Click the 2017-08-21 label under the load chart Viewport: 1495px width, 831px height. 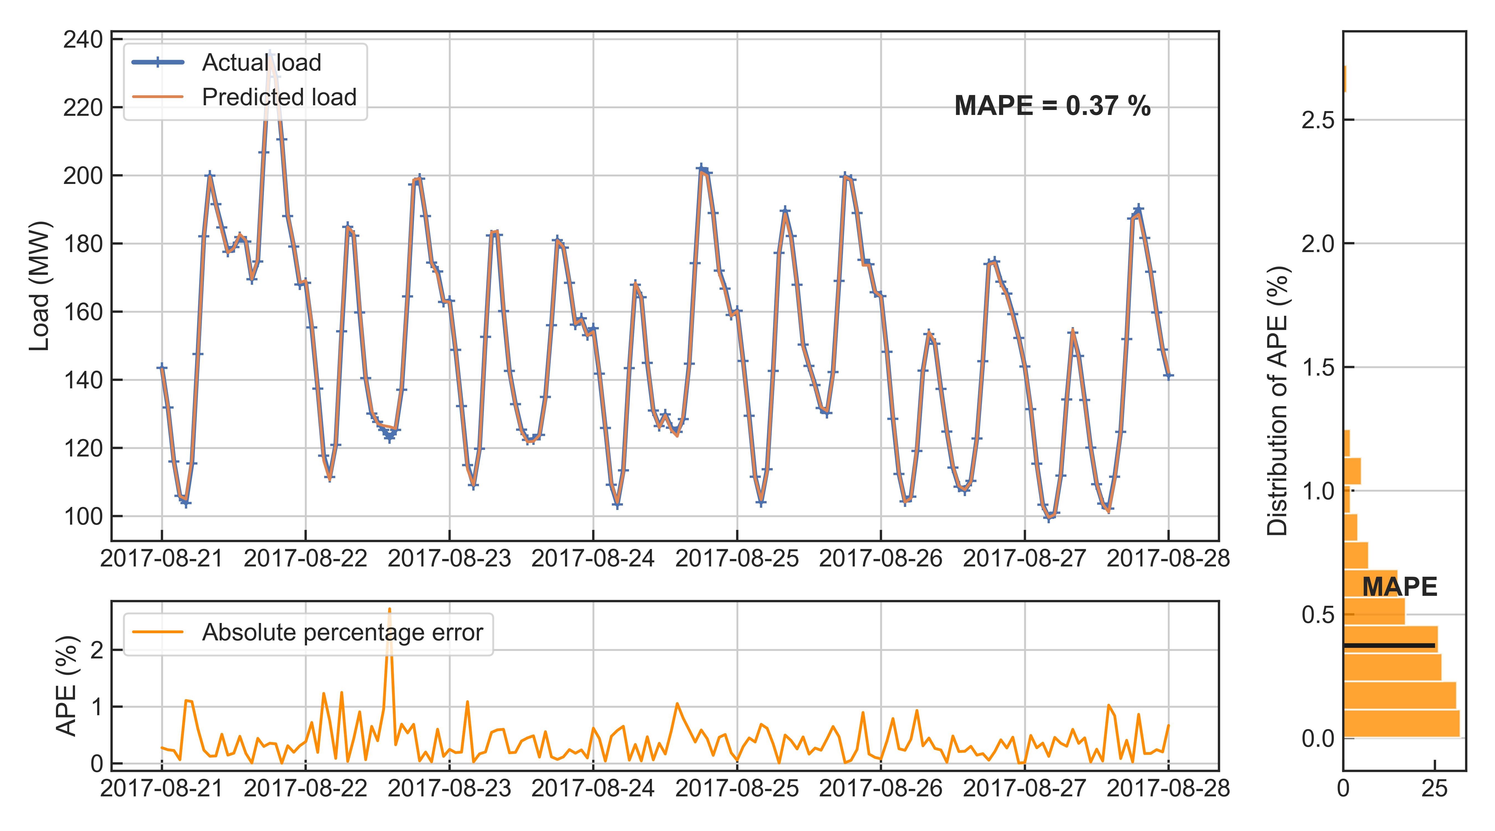coord(161,559)
